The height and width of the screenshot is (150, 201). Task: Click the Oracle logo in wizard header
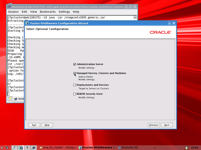(x=160, y=32)
